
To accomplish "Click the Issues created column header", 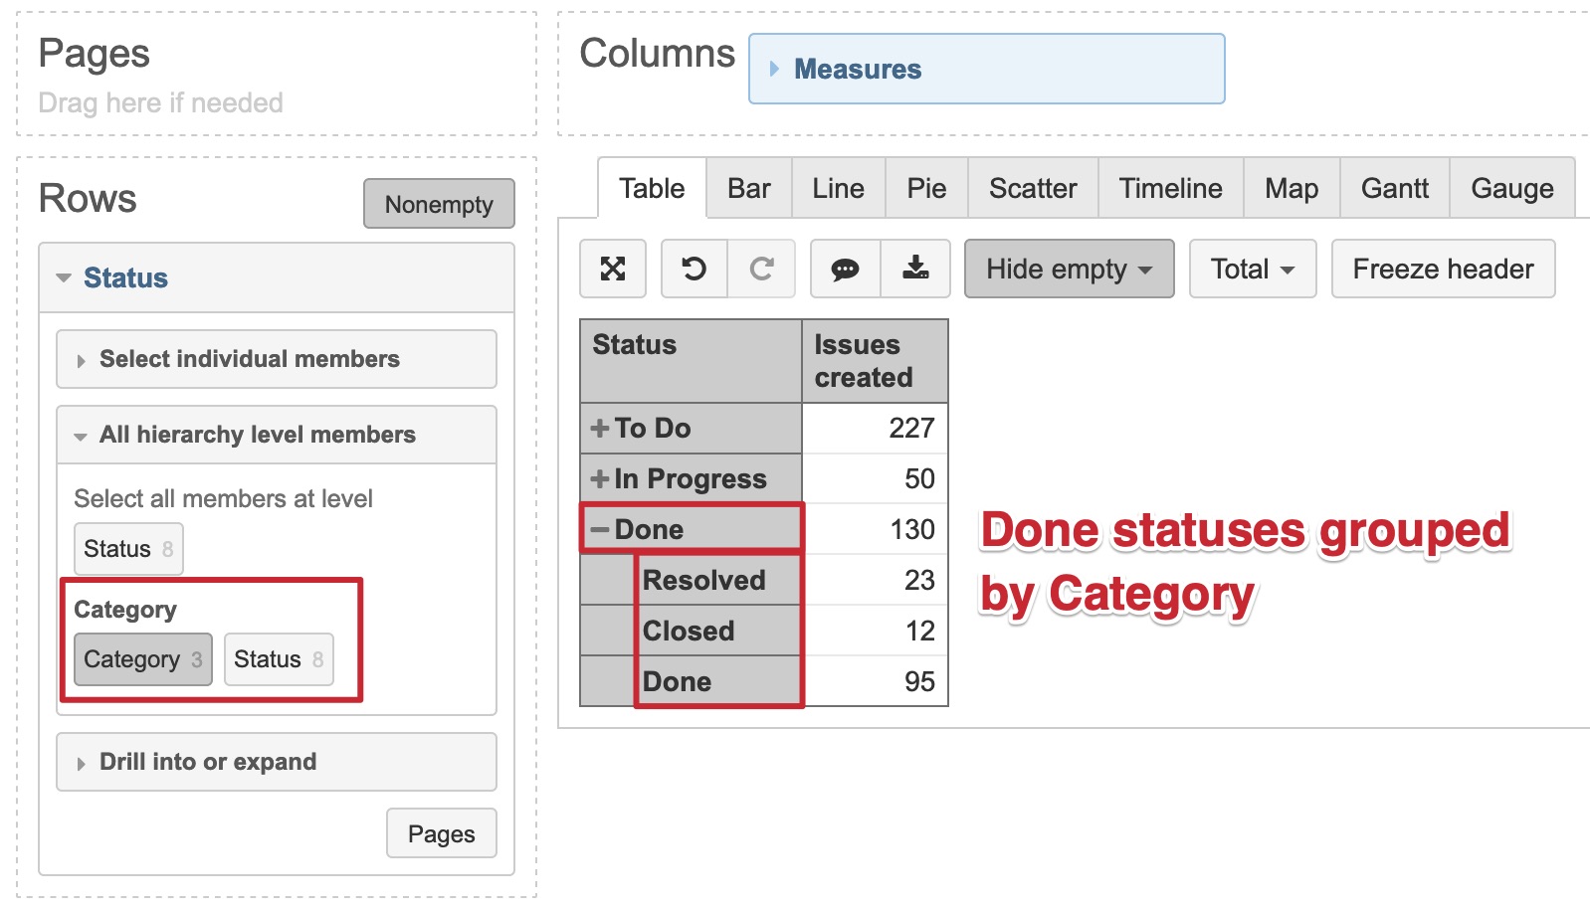I will (876, 361).
